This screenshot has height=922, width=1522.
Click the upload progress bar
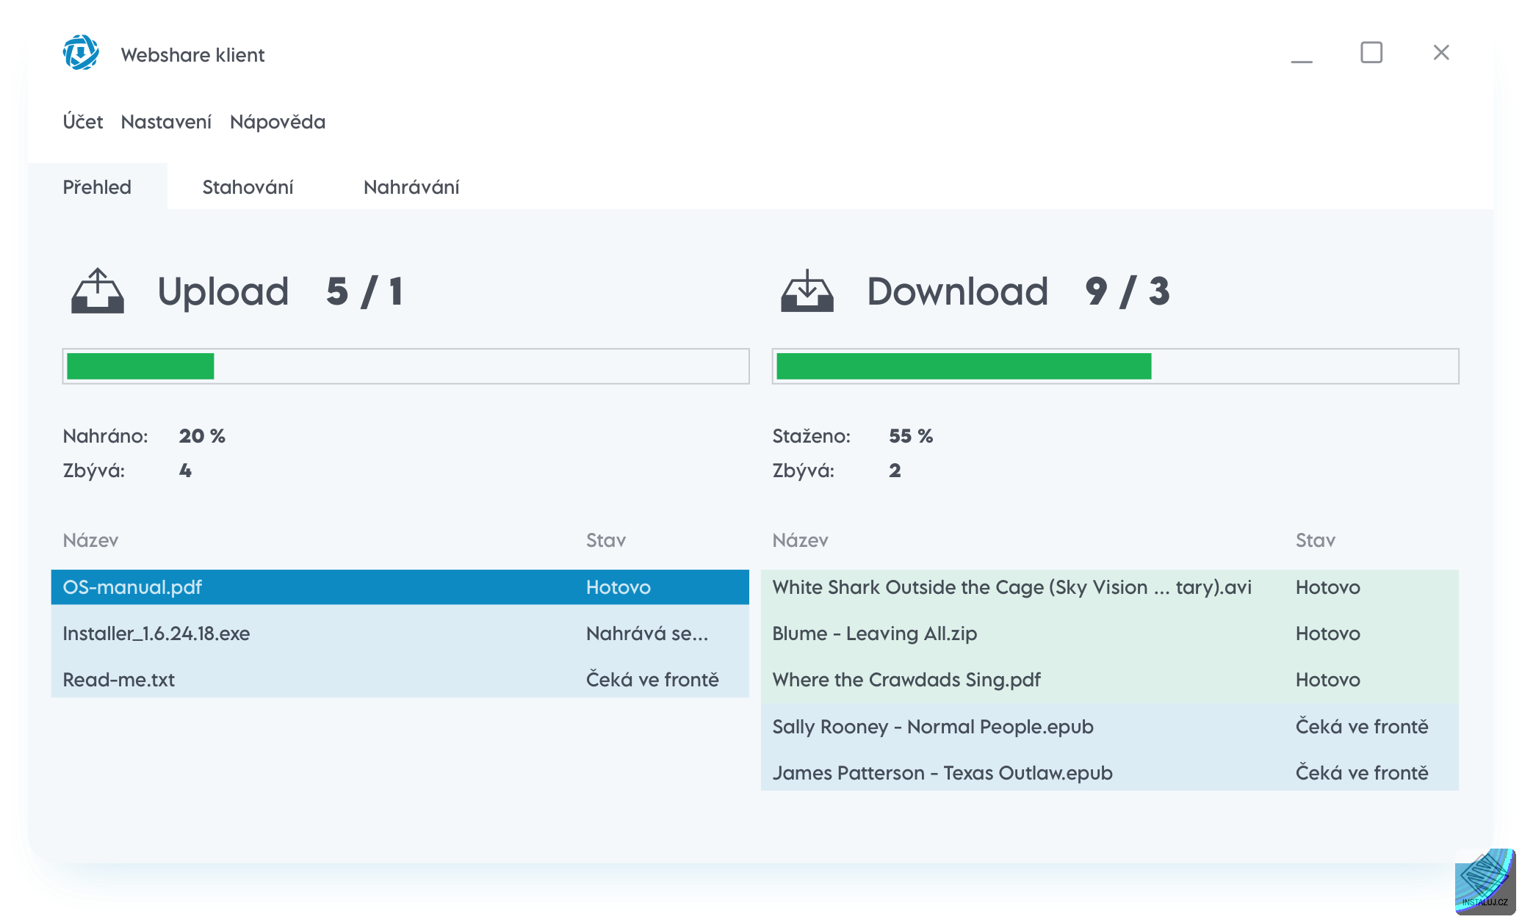coord(405,366)
